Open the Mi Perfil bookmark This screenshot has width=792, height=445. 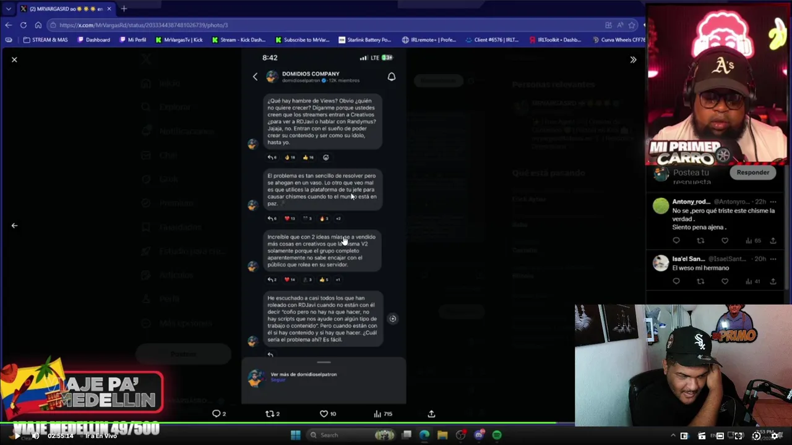click(132, 40)
